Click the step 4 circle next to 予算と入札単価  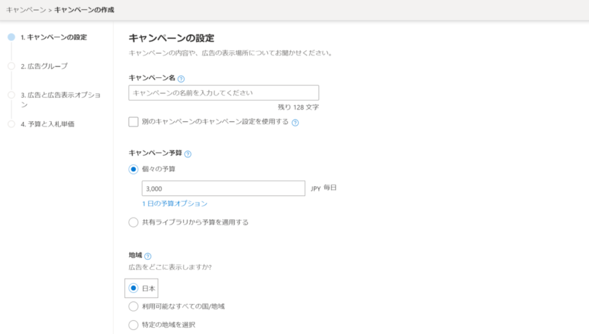[11, 124]
